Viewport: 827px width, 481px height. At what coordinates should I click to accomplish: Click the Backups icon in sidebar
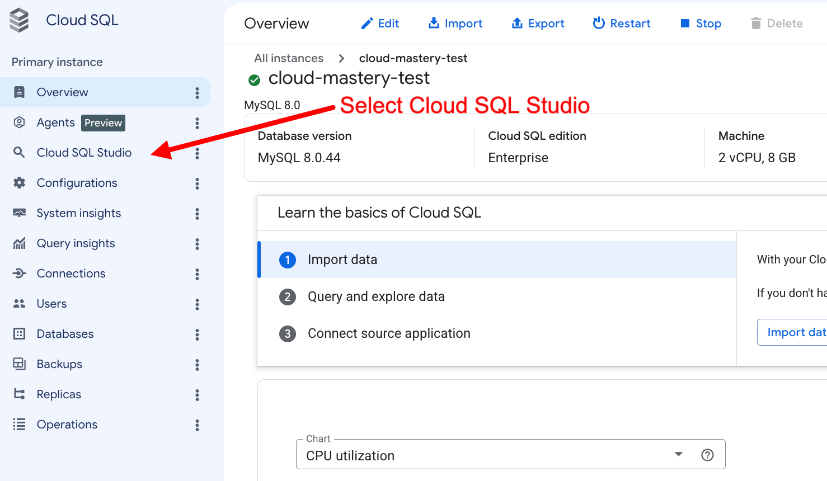(x=19, y=364)
